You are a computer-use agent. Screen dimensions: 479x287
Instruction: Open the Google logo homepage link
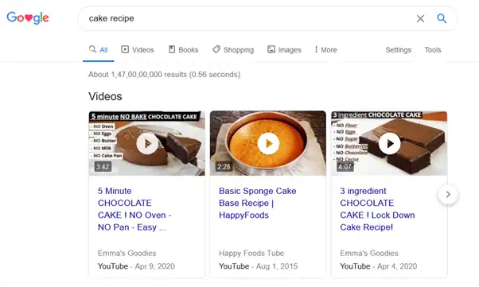[28, 18]
